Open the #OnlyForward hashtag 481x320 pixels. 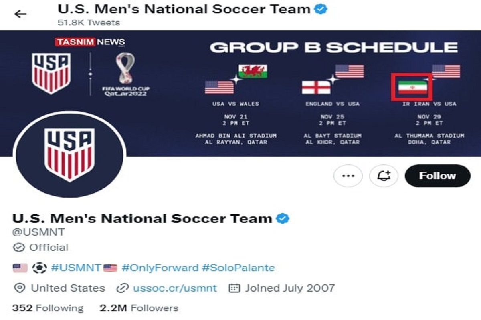(x=160, y=268)
